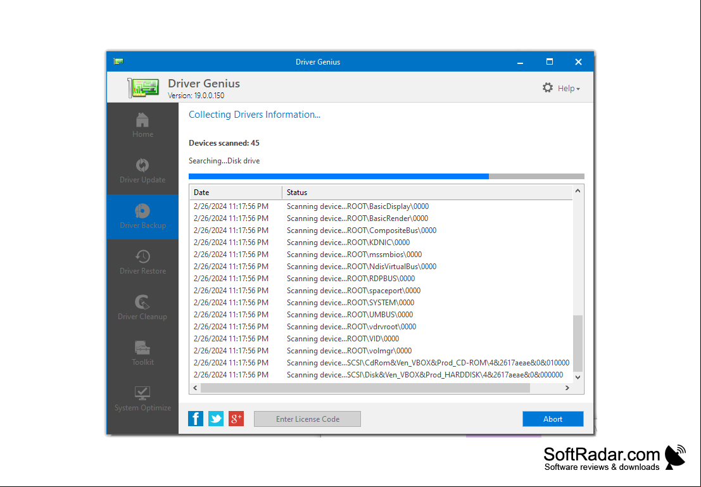Image resolution: width=701 pixels, height=487 pixels.
Task: Select Driver Backup sidebar item
Action: (142, 217)
